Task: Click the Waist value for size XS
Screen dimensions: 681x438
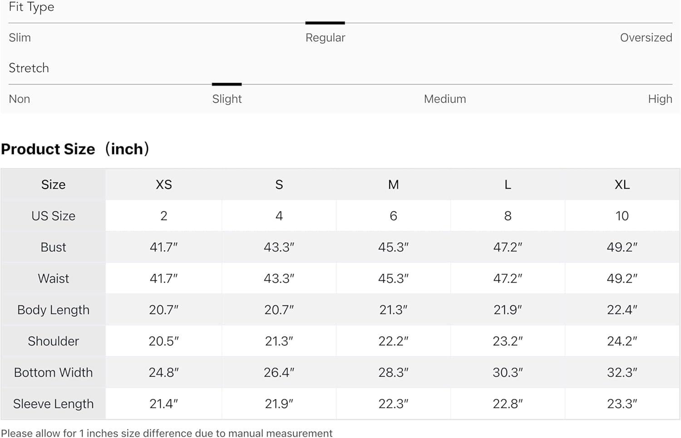Action: coord(164,278)
